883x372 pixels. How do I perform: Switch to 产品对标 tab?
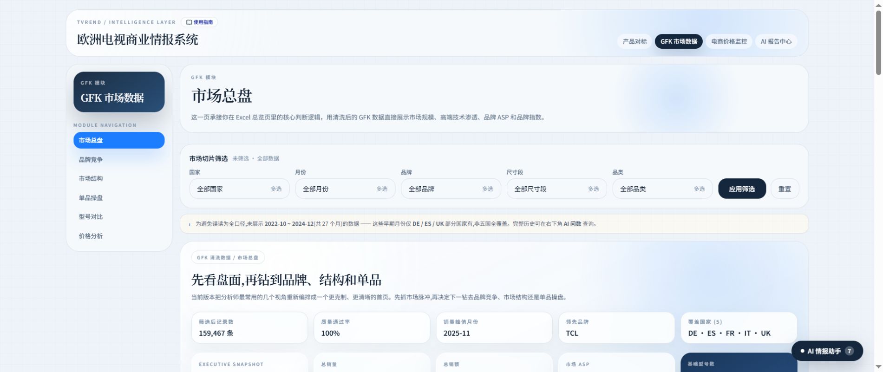point(634,41)
